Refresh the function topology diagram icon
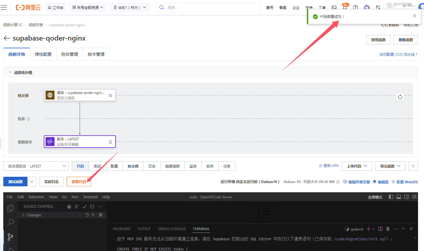The image size is (424, 251). point(400,97)
